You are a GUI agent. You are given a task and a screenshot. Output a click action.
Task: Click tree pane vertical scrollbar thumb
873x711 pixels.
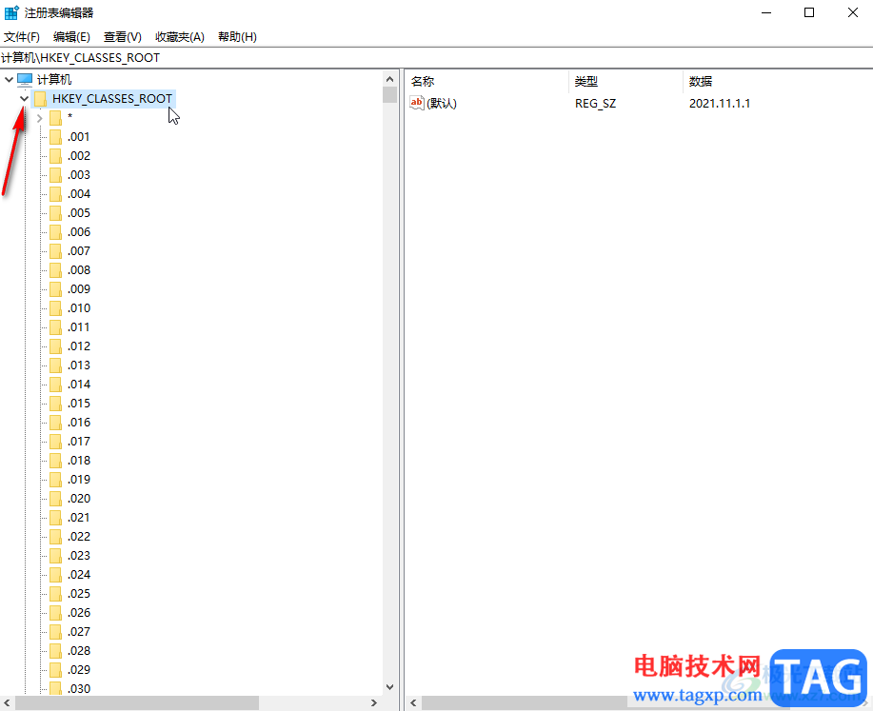[x=389, y=94]
